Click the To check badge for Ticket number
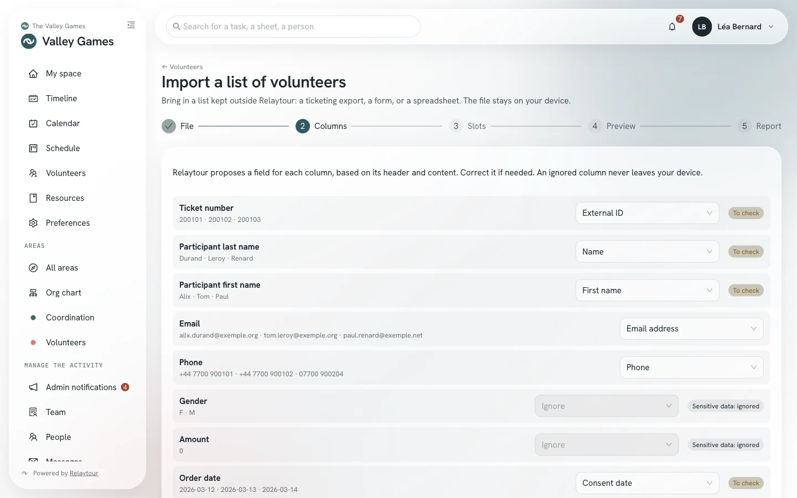The height and width of the screenshot is (498, 797). click(x=746, y=213)
